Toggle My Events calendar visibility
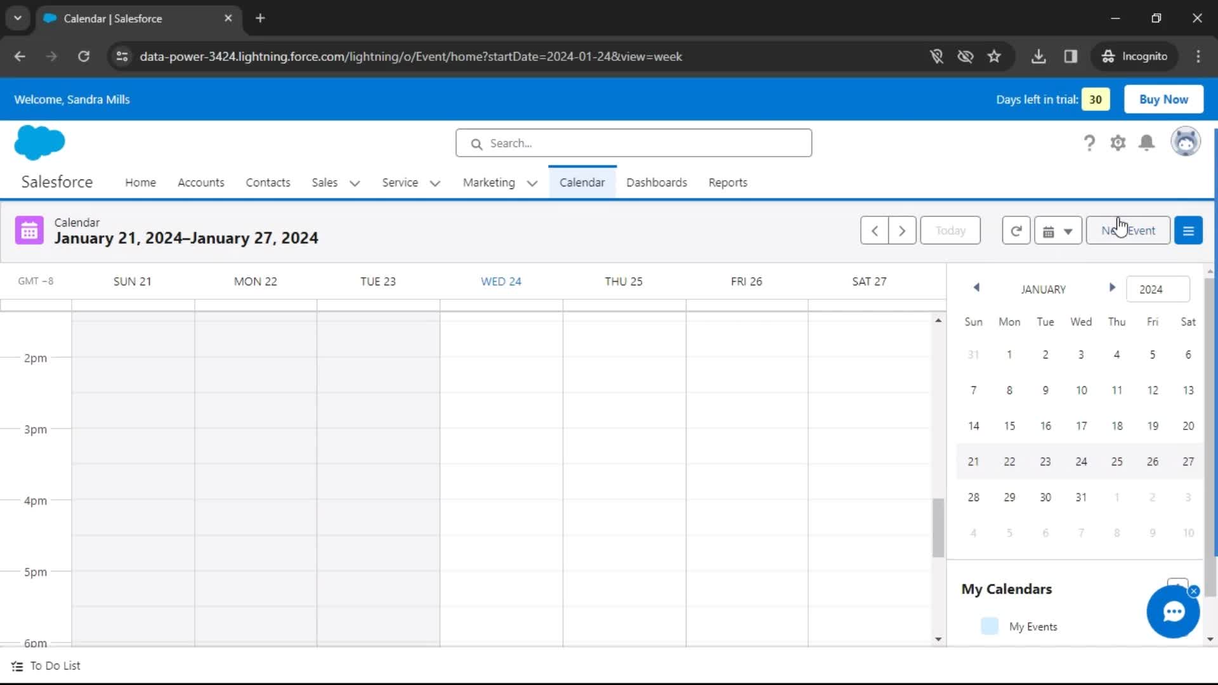The image size is (1218, 685). [x=989, y=625]
